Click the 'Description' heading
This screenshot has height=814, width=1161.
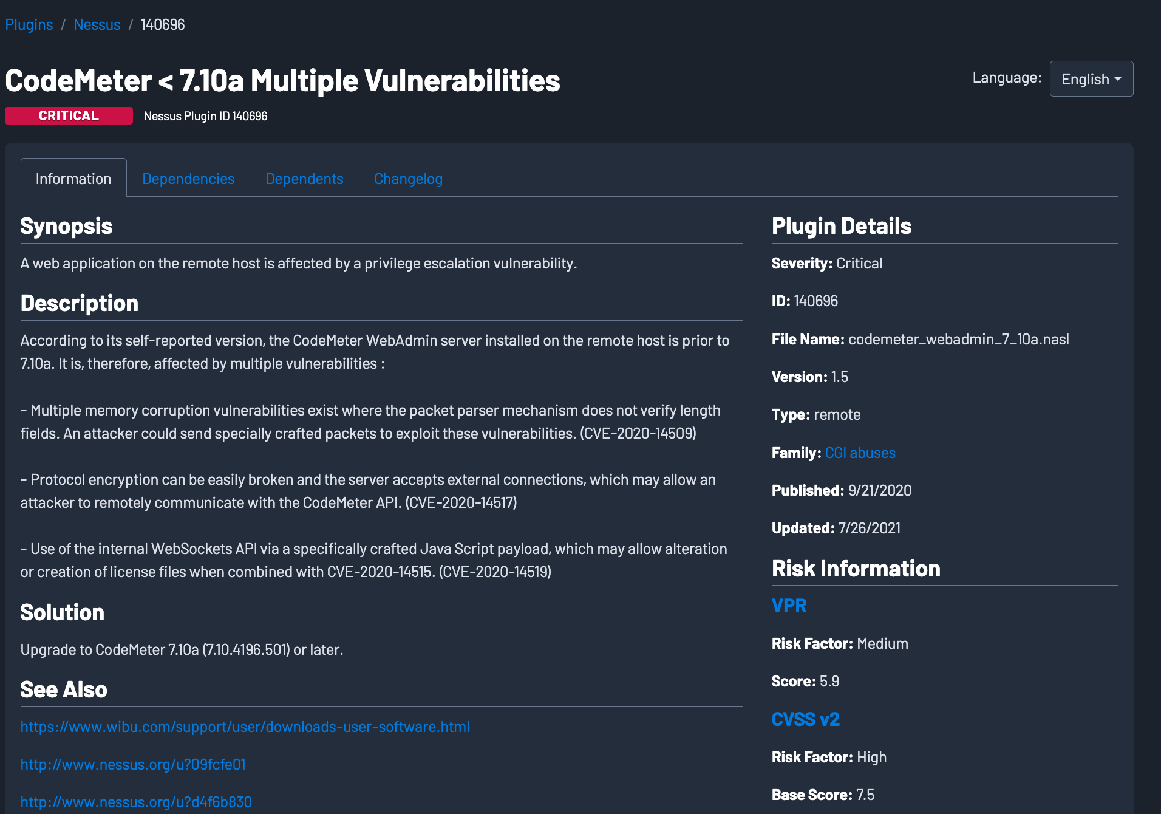coord(80,303)
